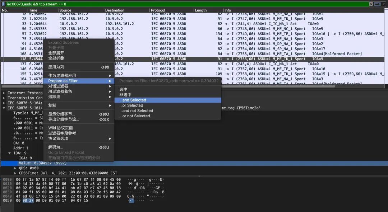Select packet 28 in the packet list
Viewport: 388px width, 212px height.
(x=193, y=19)
